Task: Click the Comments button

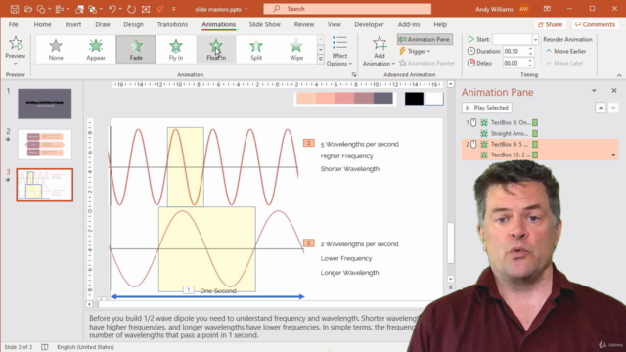Action: (x=596, y=24)
